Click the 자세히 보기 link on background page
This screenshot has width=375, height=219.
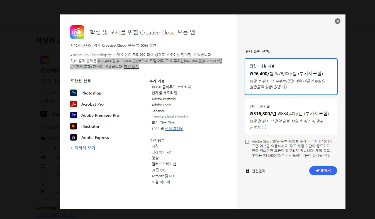[x=68, y=215]
